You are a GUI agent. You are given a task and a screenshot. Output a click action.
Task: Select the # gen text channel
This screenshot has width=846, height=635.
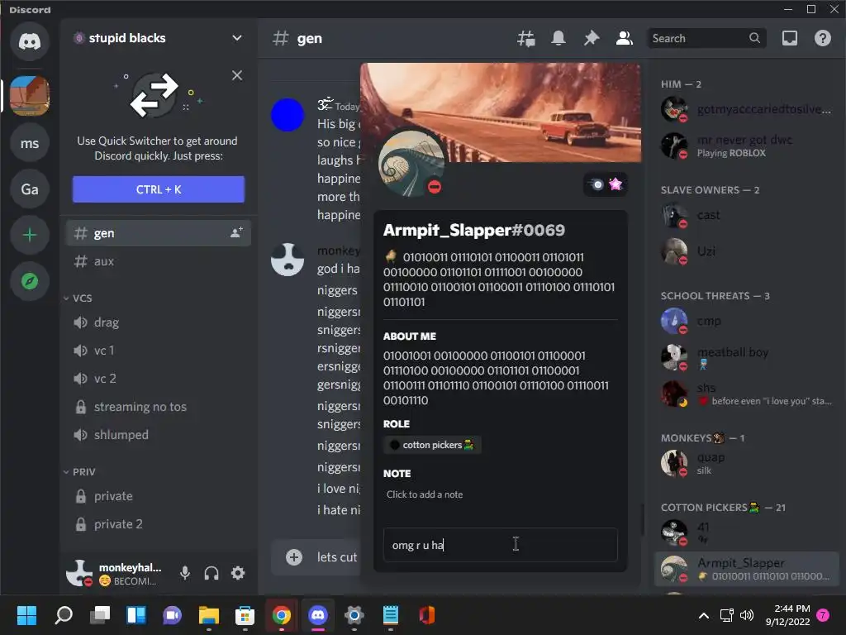158,232
